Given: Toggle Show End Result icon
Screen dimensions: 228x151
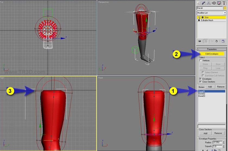Looking at the screenshot, I should click(206, 41).
